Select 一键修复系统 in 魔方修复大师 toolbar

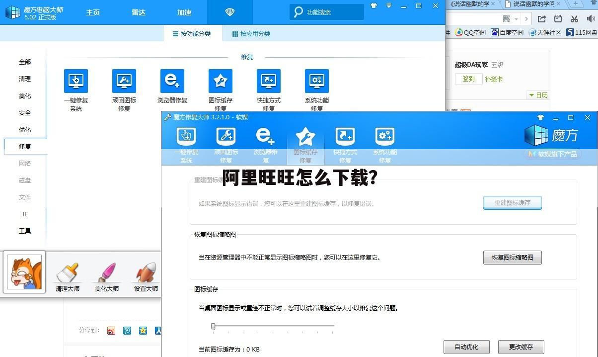186,145
